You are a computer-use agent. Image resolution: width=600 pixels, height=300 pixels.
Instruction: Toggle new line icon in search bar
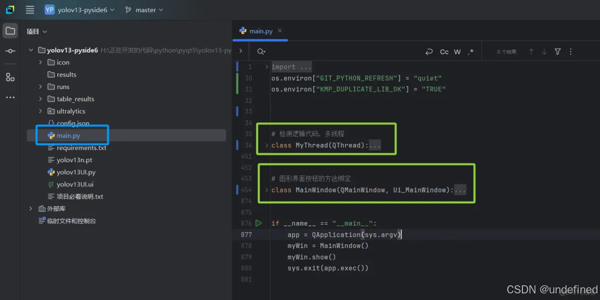pos(429,52)
